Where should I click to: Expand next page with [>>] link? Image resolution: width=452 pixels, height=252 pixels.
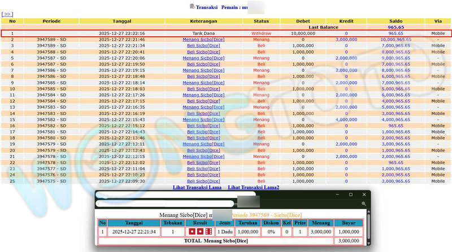[x=7, y=14]
